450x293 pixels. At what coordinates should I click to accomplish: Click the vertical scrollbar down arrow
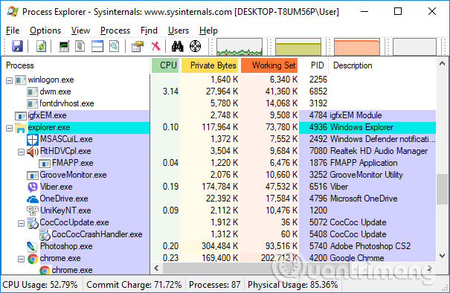pyautogui.click(x=442, y=255)
